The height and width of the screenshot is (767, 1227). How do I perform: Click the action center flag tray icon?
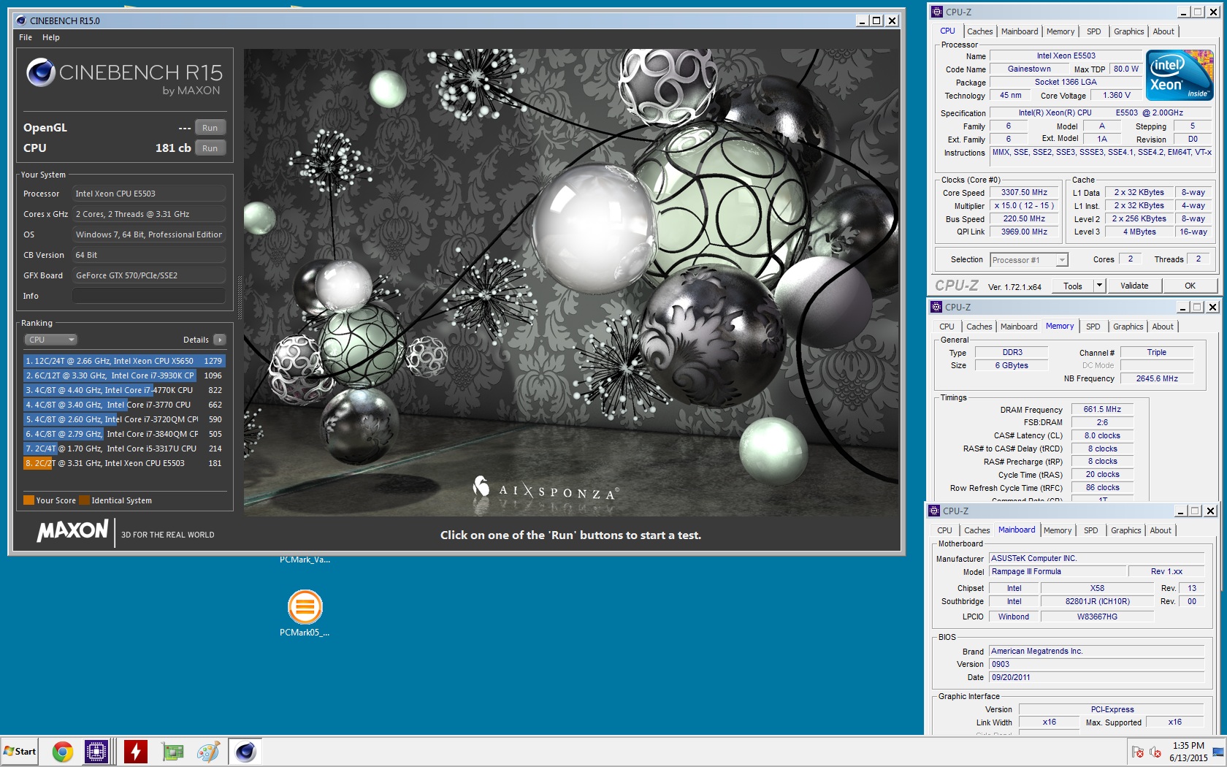[1138, 752]
